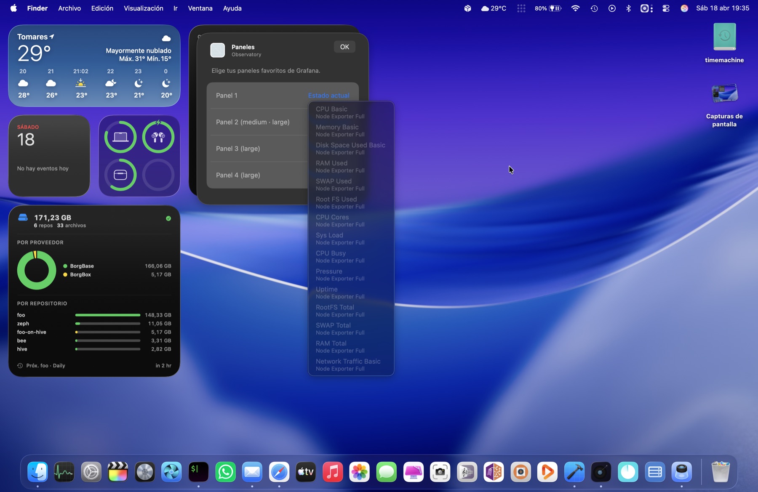
Task: Open the Apple TV app in the Dock
Action: click(x=306, y=472)
